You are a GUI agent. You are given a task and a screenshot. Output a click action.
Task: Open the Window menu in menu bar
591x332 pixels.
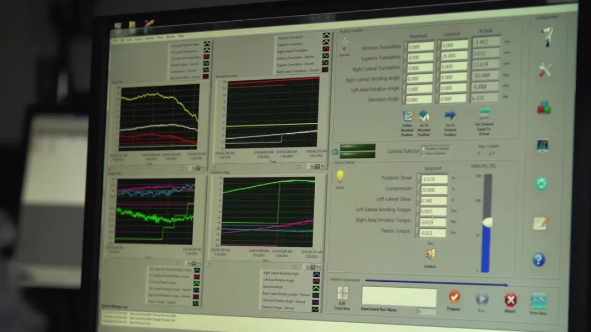[x=171, y=37]
